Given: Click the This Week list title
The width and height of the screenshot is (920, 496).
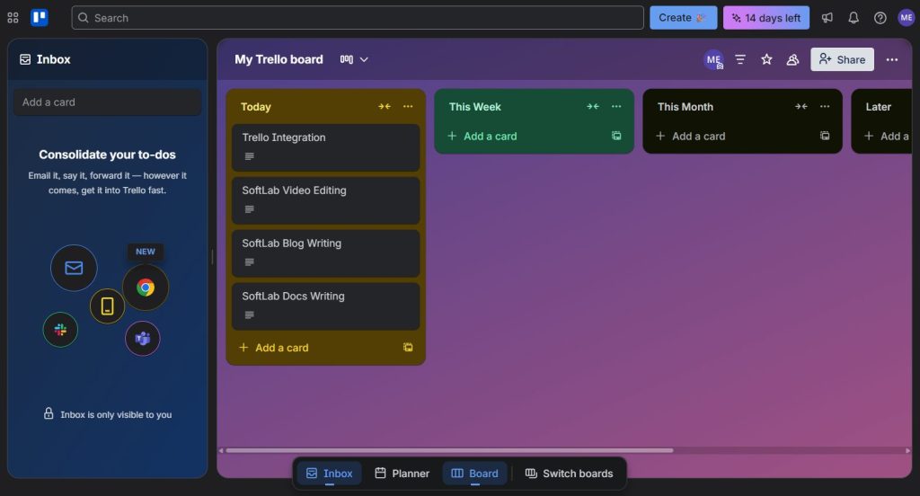Looking at the screenshot, I should pos(474,107).
